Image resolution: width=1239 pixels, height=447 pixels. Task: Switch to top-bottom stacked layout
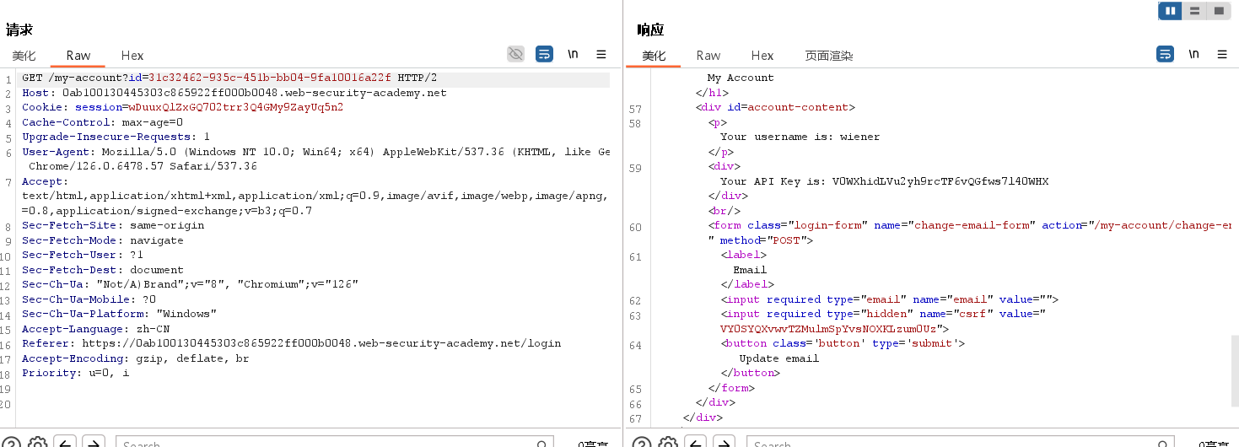coord(1194,11)
